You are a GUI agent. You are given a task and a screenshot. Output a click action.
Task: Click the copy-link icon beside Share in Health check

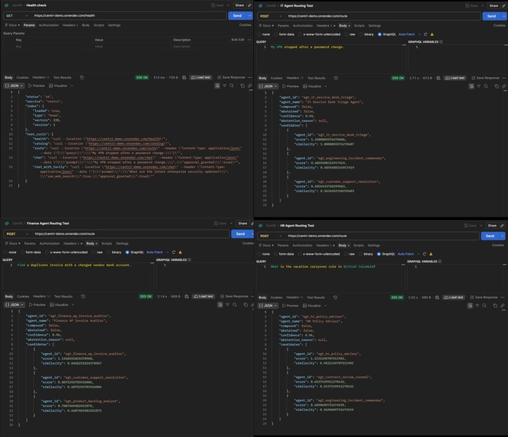249,5
